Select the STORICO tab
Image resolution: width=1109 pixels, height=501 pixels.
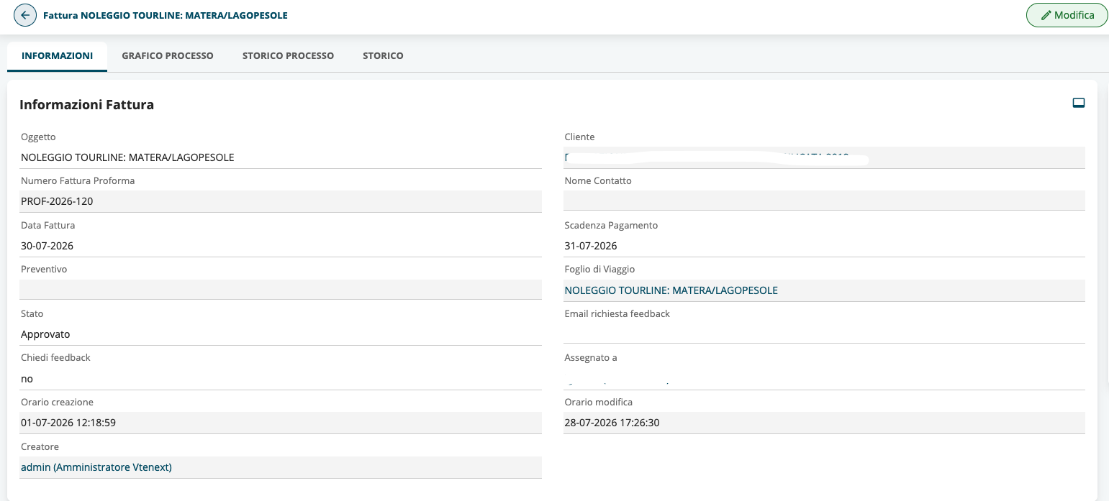[x=383, y=56]
